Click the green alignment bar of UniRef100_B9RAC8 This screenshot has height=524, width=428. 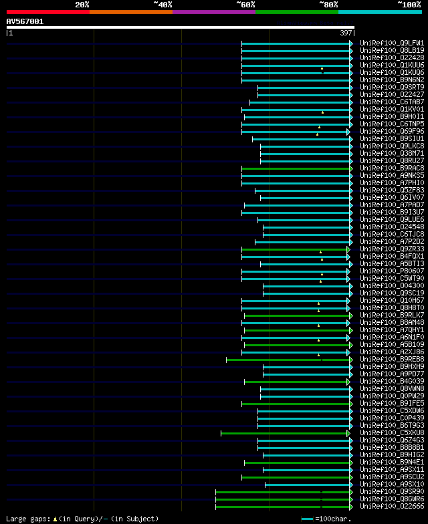296,168
